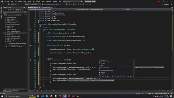Open the project scope dropdown above the editor

[x=52, y=10]
